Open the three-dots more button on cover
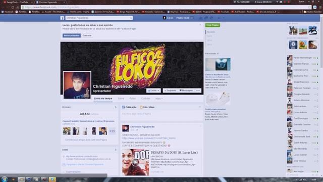Image resolution: width=323 pixels, height=182 pixels. point(198,90)
